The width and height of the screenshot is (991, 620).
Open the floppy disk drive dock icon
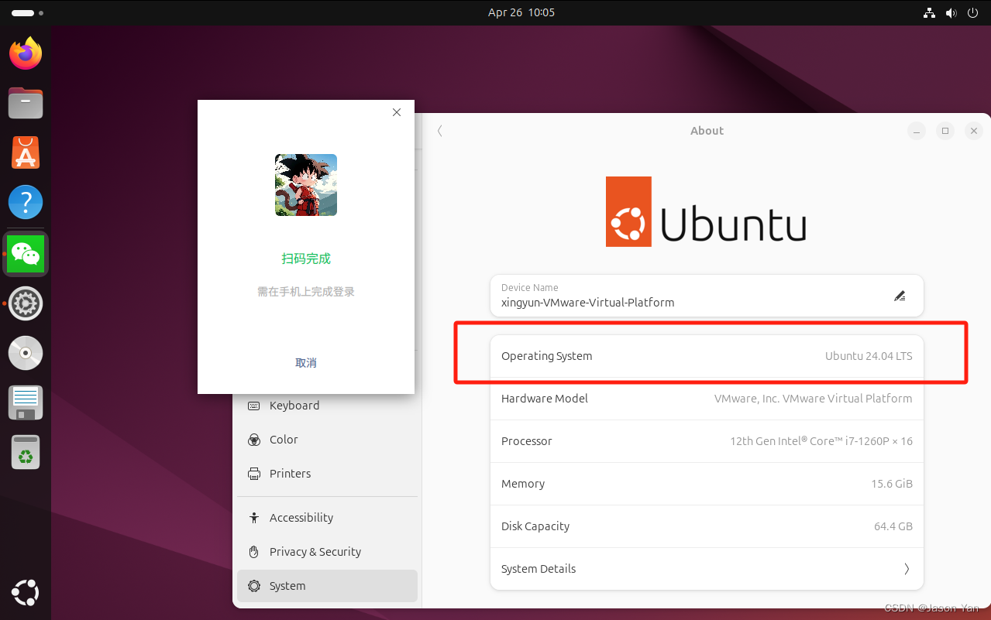tap(26, 402)
